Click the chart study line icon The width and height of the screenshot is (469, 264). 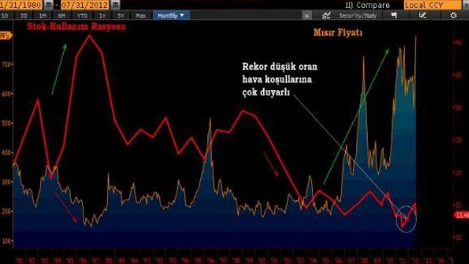(x=326, y=15)
